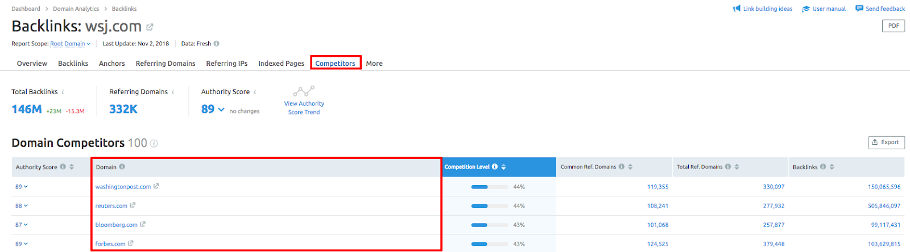Select the Anchors tab
The width and height of the screenshot is (910, 252).
click(x=111, y=64)
